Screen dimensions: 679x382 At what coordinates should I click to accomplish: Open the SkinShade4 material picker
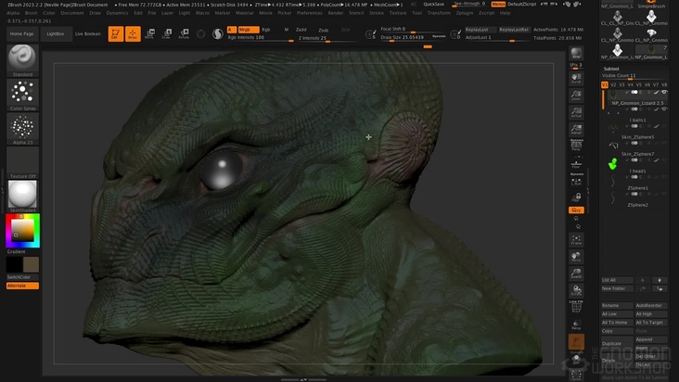coord(22,197)
